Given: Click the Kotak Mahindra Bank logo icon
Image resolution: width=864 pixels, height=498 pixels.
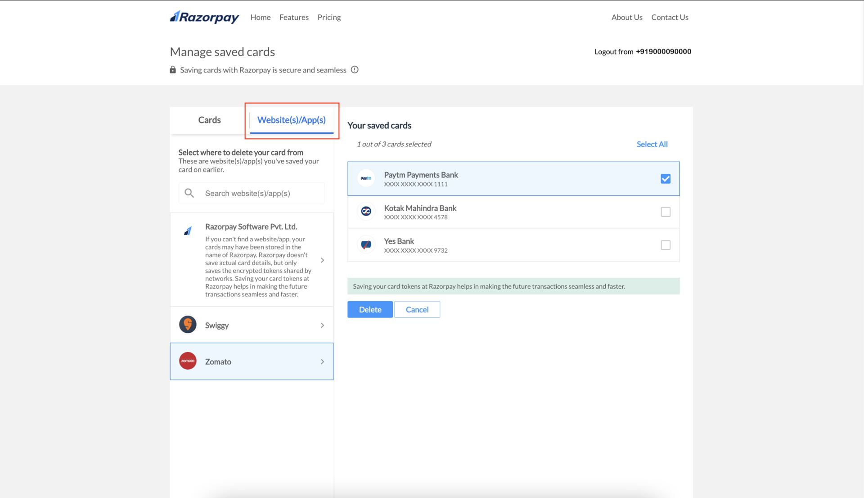Looking at the screenshot, I should click(366, 211).
